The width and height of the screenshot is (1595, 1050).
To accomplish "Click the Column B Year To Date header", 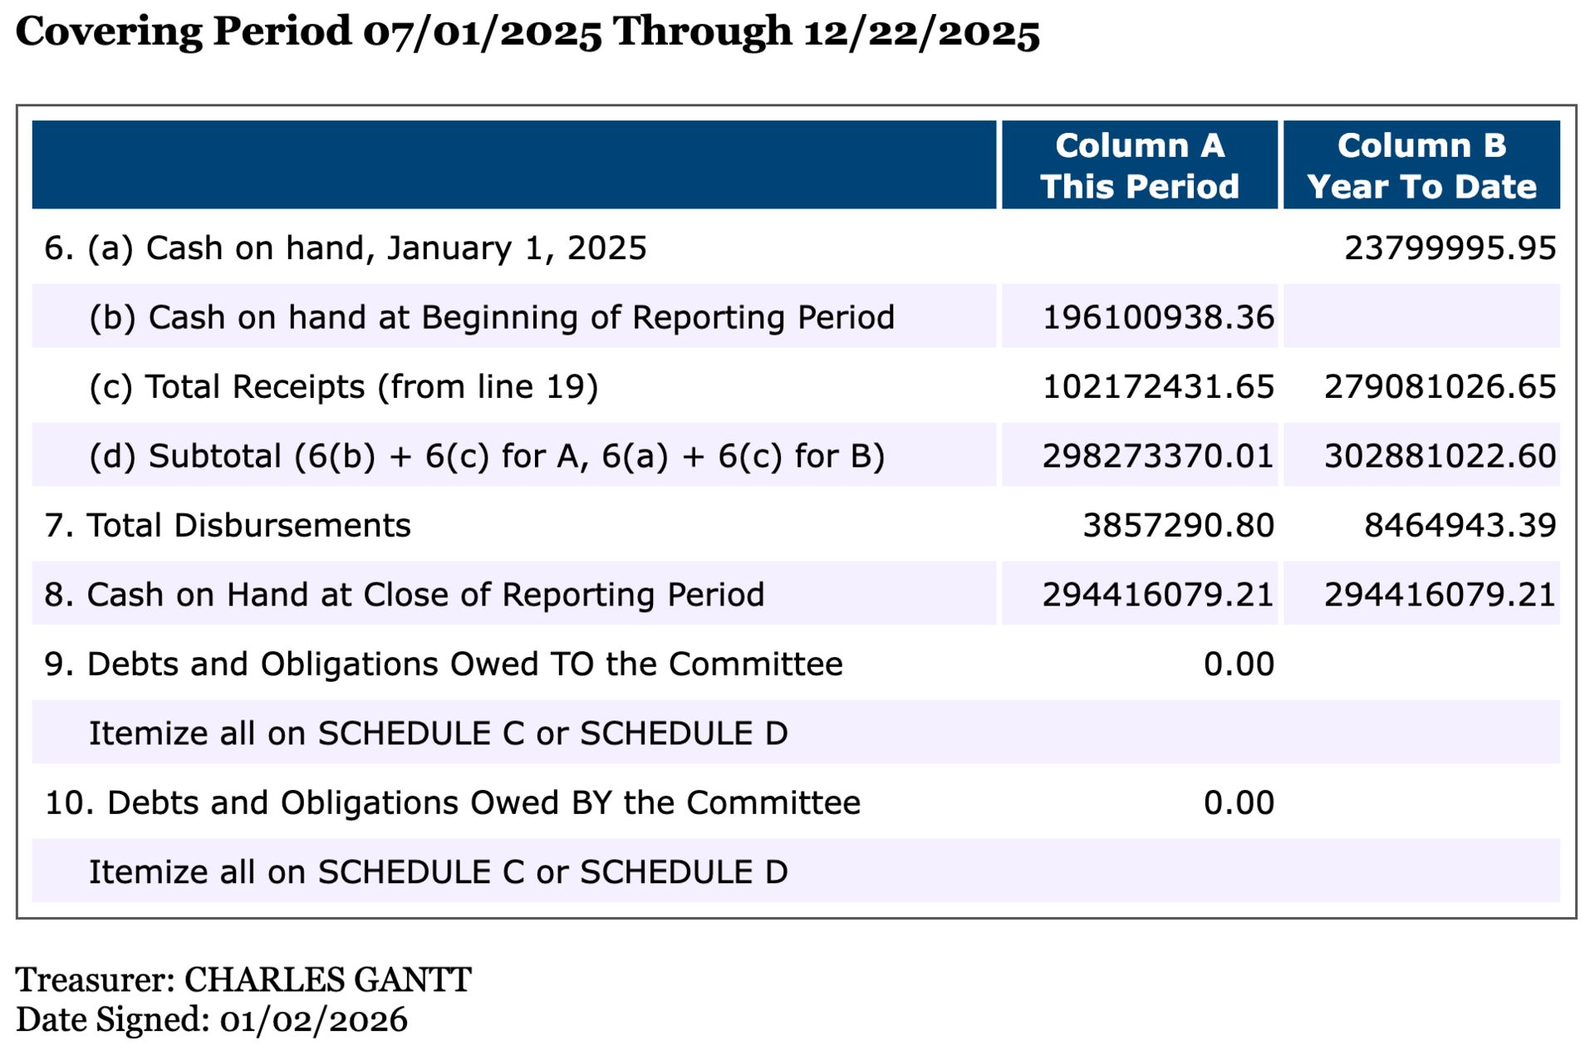I will pos(1421,165).
